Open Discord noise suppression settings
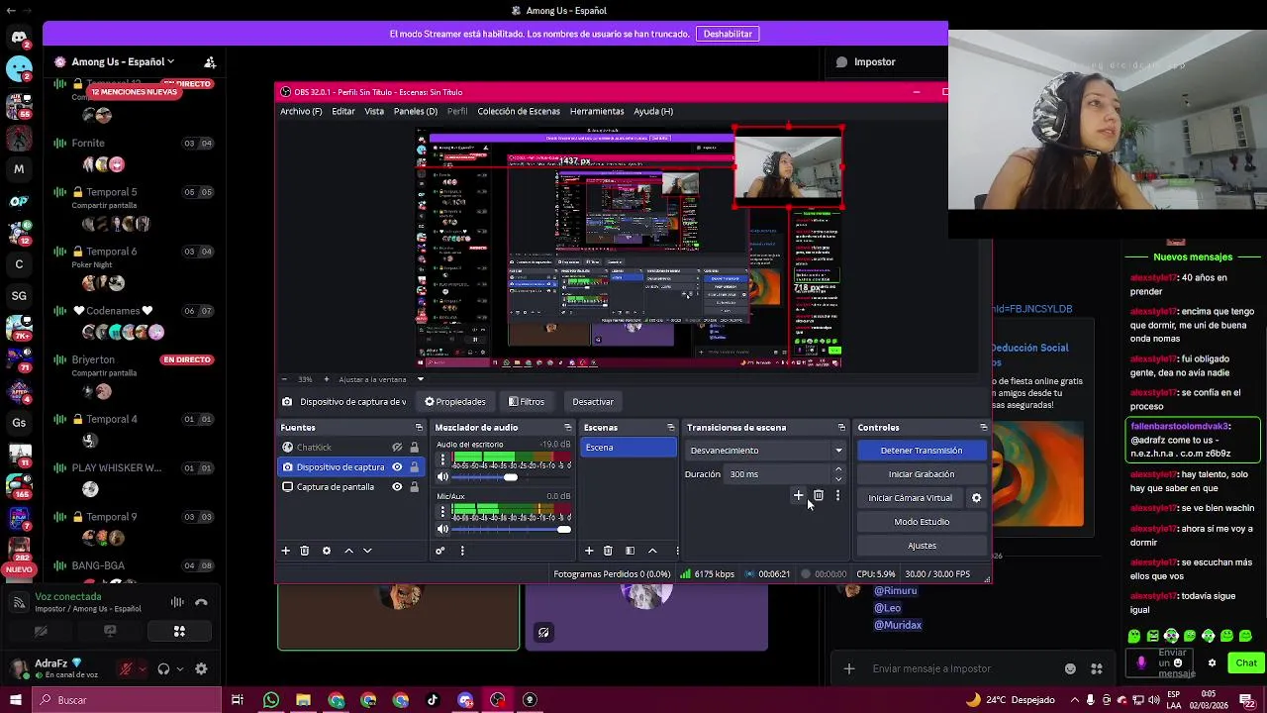The width and height of the screenshot is (1267, 713). point(177,602)
